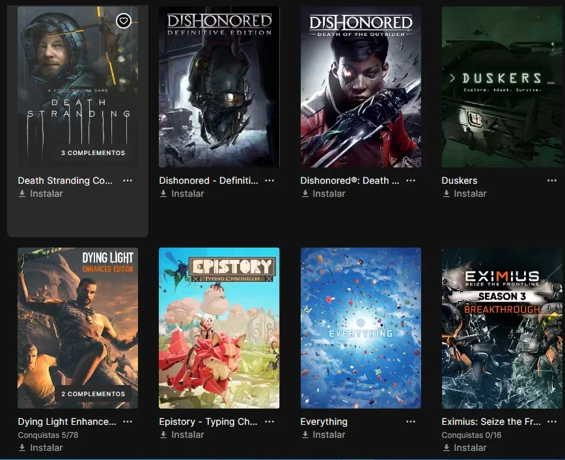Open more options for Everything
The width and height of the screenshot is (565, 460).
click(x=411, y=422)
